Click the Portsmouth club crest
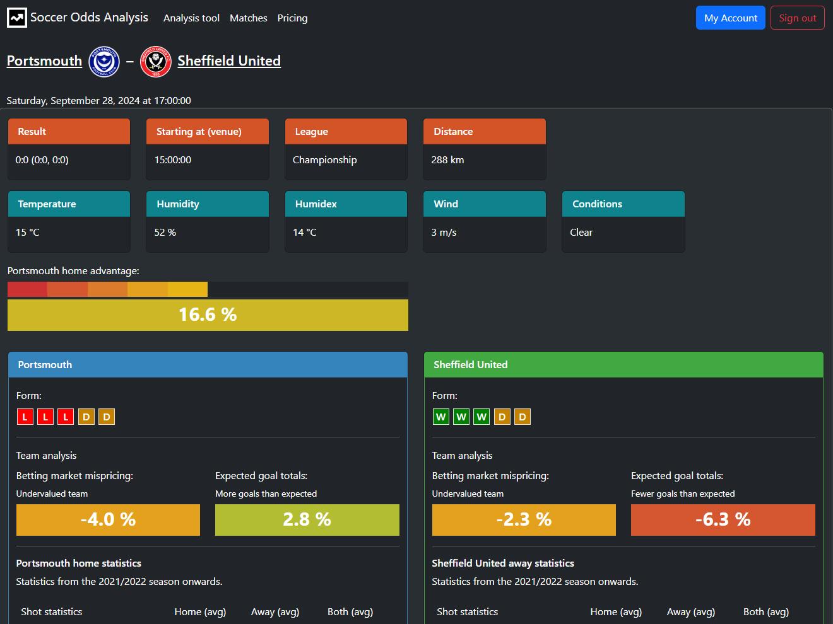 (104, 61)
